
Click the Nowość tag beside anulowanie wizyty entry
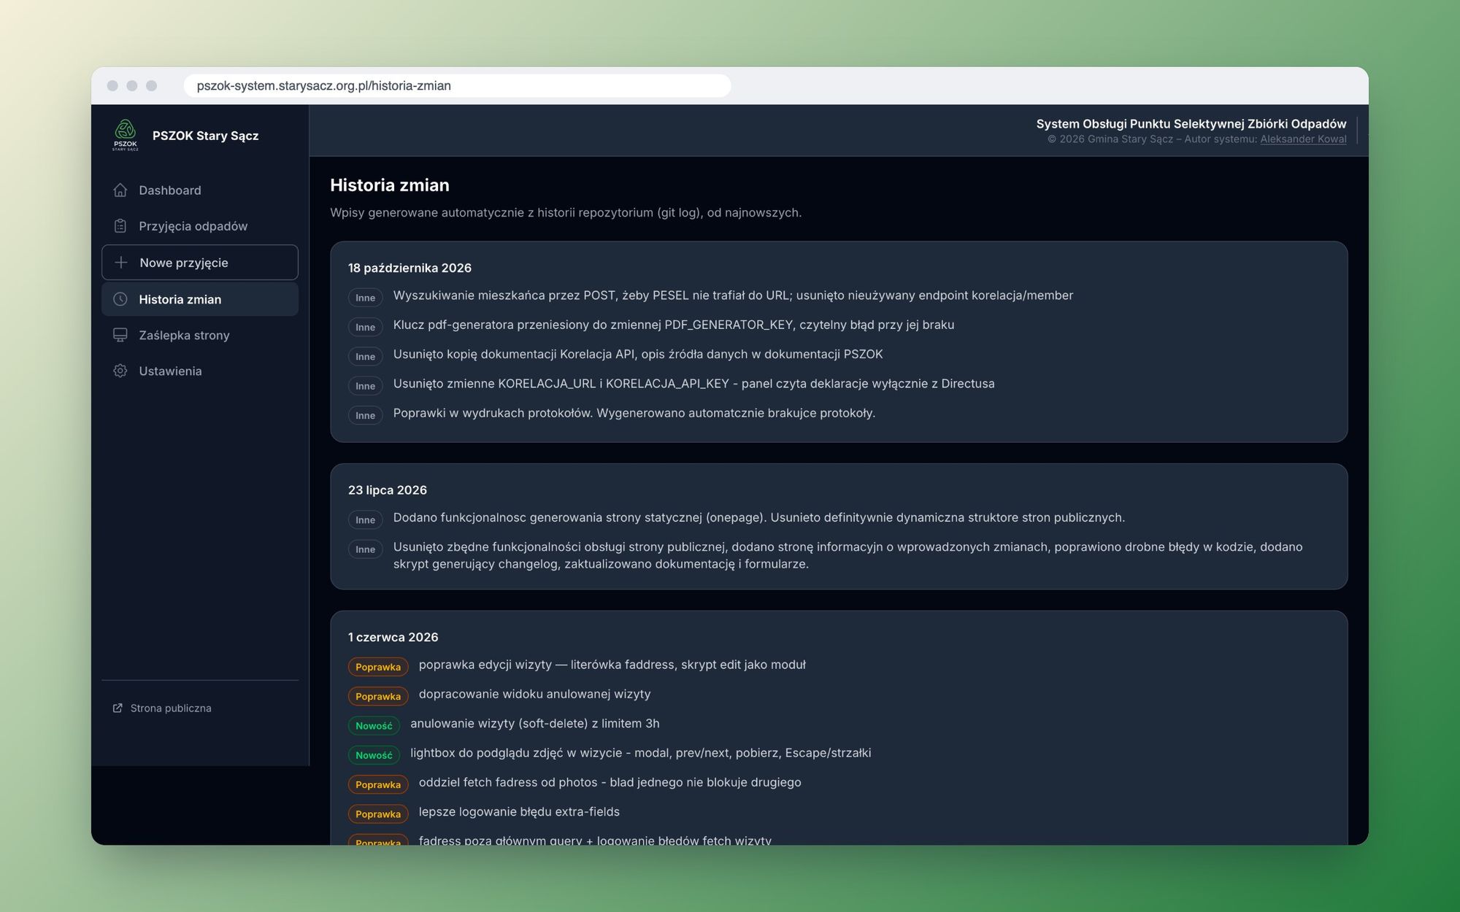[x=374, y=726]
